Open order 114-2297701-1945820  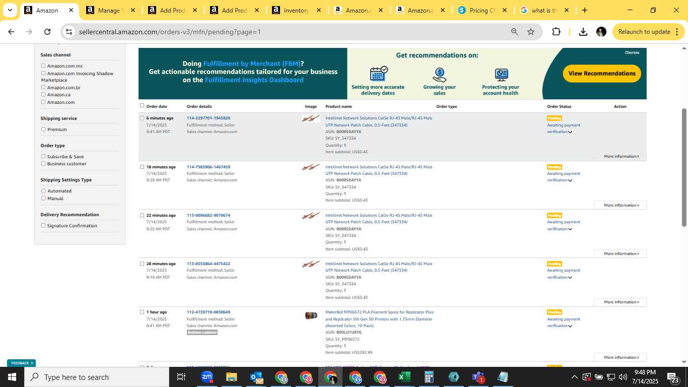(209, 118)
